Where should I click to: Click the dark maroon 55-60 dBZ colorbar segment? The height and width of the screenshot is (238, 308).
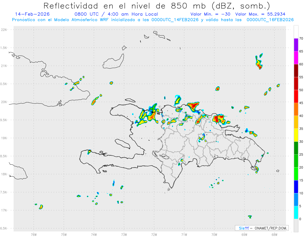click(296, 71)
